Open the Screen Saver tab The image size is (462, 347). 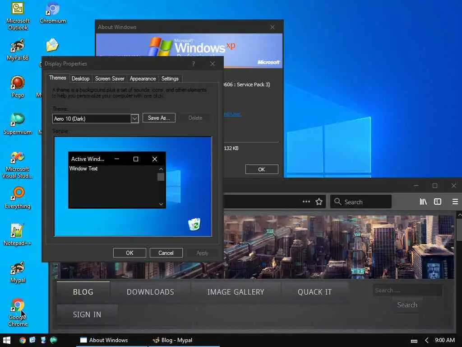tap(110, 79)
